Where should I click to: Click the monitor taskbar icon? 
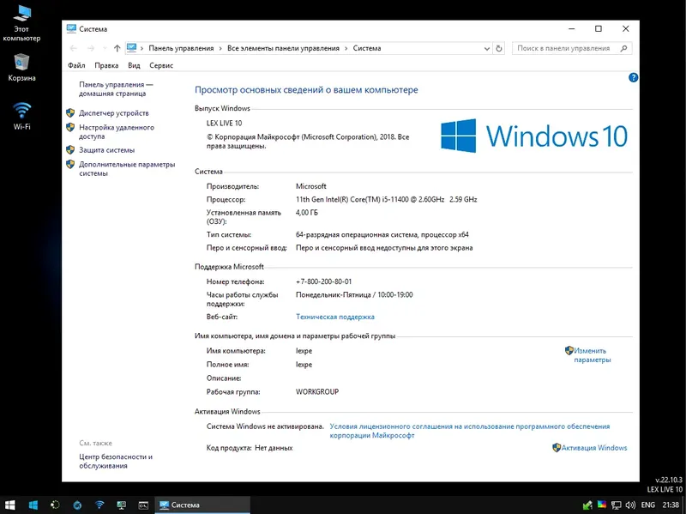point(122,505)
